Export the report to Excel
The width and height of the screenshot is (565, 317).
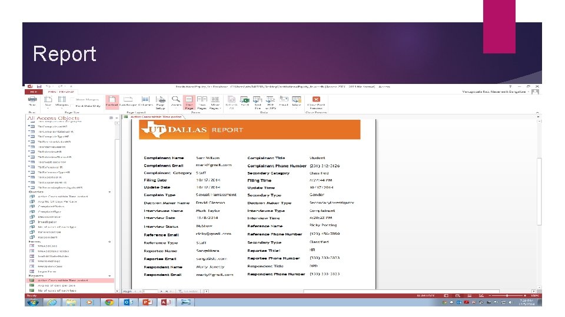[245, 102]
